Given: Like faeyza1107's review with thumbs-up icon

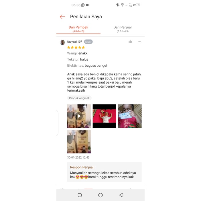Looking at the screenshot, I should point(130,42).
